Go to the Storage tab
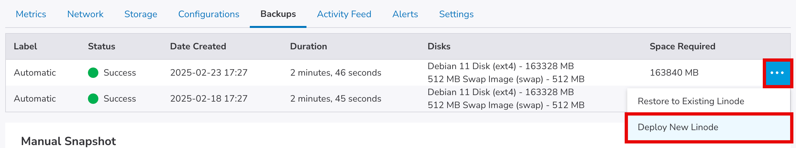The height and width of the screenshot is (148, 796). [141, 14]
